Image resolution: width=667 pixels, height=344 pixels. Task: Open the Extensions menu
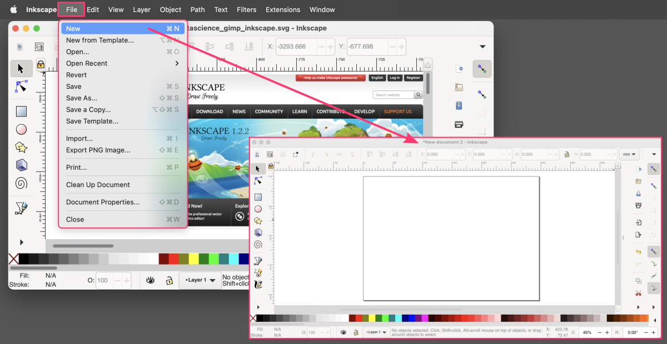[x=282, y=9]
